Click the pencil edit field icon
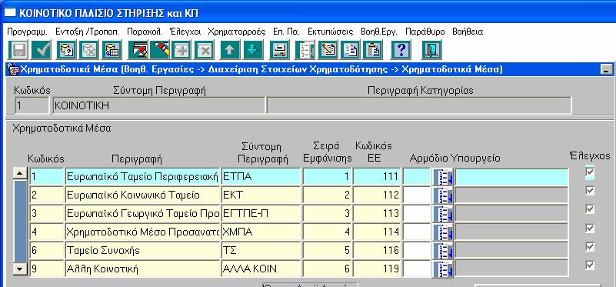The width and height of the screenshot is (616, 287). tap(328, 50)
